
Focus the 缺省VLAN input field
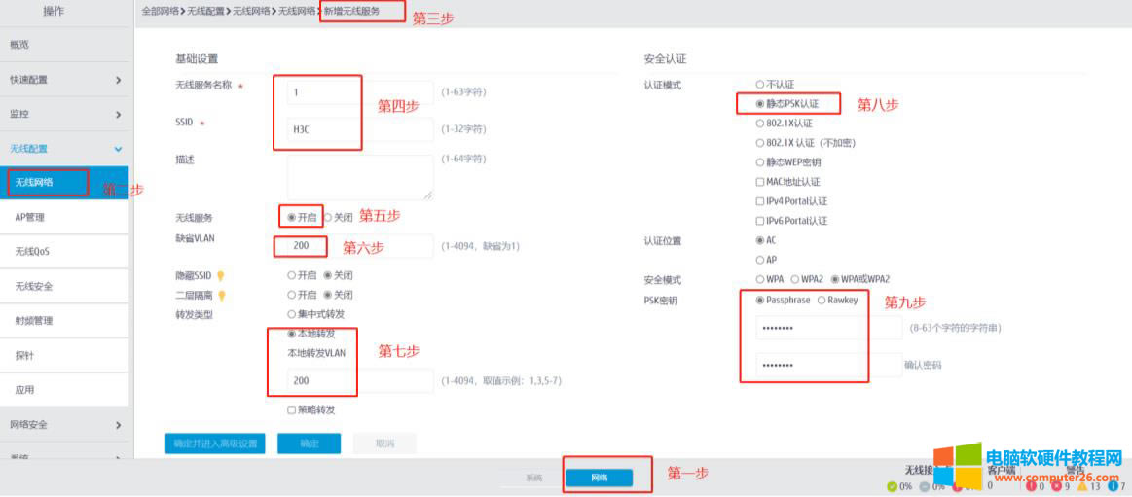[360, 246]
